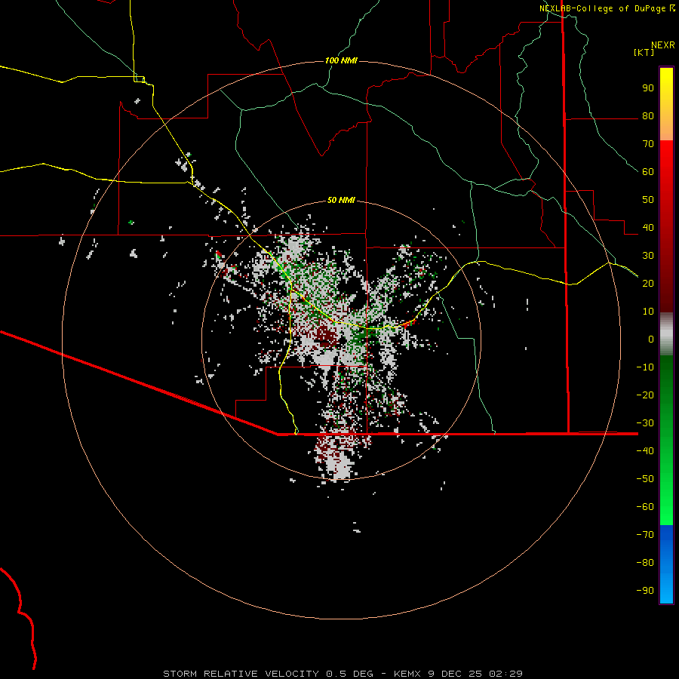The image size is (679, 679).
Task: Click the 30 value on velocity scale
Action: click(x=648, y=256)
